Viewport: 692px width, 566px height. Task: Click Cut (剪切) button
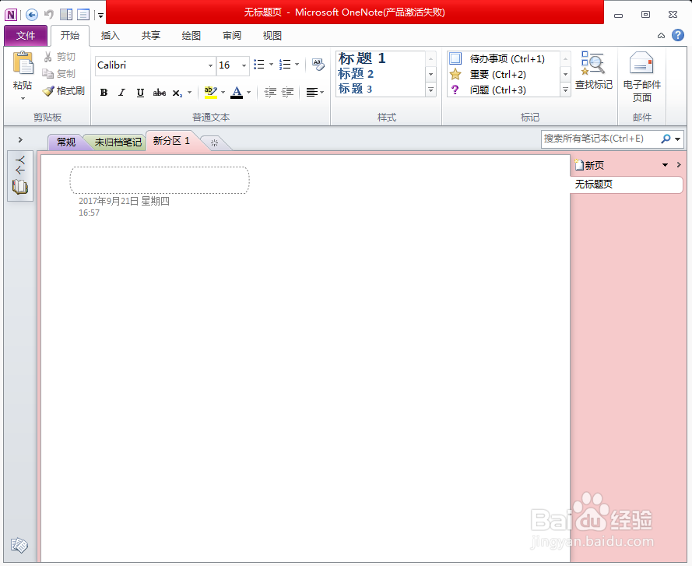click(60, 57)
